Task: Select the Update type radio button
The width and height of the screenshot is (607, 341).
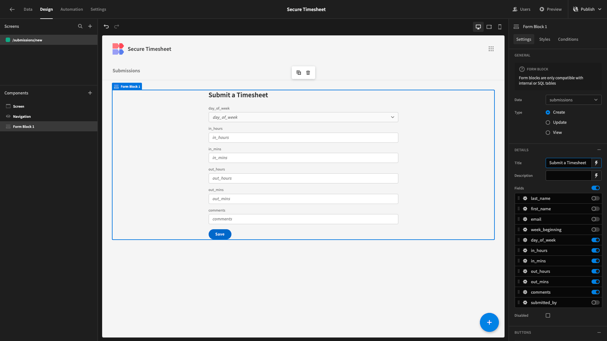Action: 548,123
